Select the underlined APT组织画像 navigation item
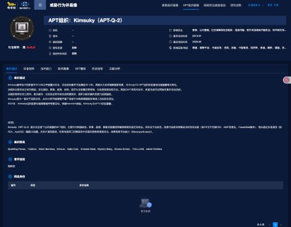This screenshot has width=291, height=227. 191,5
